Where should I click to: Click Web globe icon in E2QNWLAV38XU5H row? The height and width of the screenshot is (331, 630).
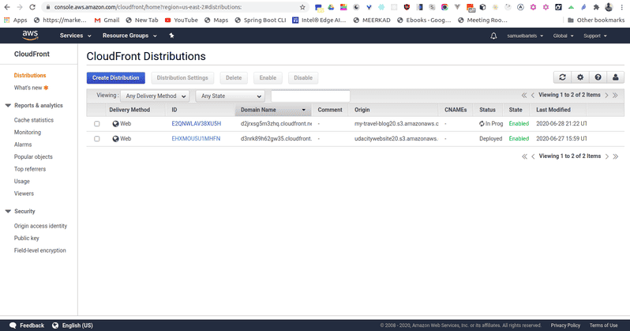[x=115, y=124]
